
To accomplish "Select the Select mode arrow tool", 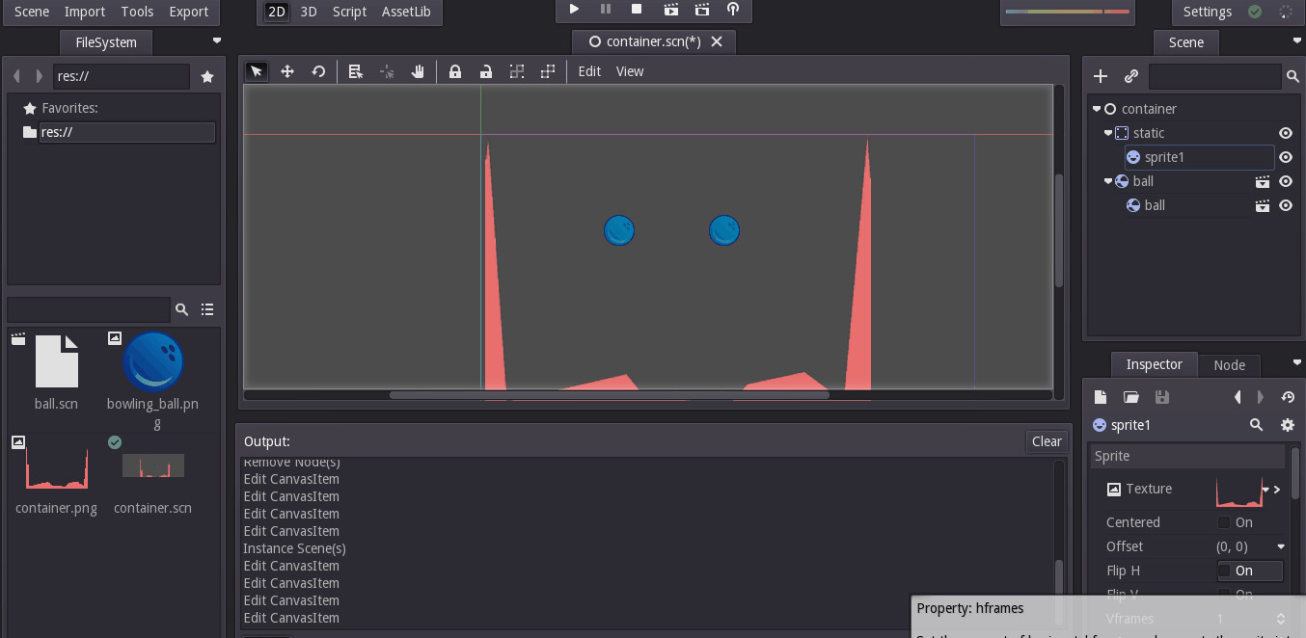I will [x=257, y=71].
